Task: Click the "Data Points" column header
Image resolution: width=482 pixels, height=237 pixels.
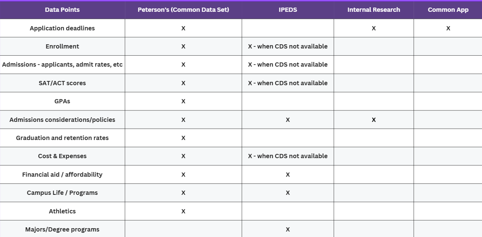Action: [x=62, y=10]
